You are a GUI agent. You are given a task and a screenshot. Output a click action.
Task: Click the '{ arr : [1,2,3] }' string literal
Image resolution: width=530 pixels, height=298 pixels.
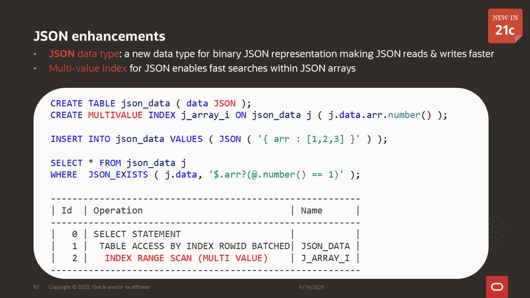(309, 139)
